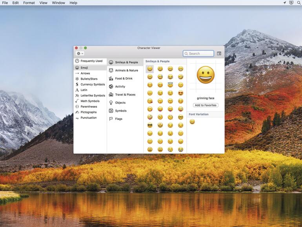Choose the Flags subcategory
The height and width of the screenshot is (227, 302).
(x=125, y=119)
